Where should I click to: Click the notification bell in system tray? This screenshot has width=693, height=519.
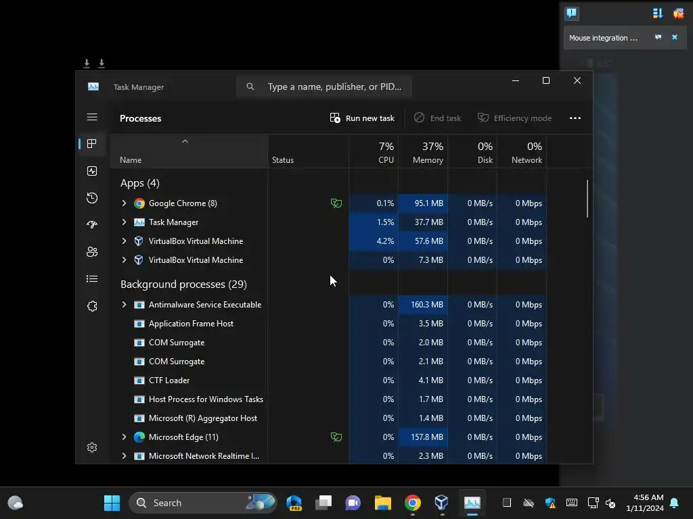[x=674, y=503]
